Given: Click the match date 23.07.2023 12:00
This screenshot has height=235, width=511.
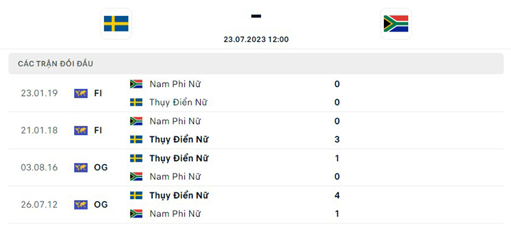Looking at the screenshot, I should (x=256, y=40).
